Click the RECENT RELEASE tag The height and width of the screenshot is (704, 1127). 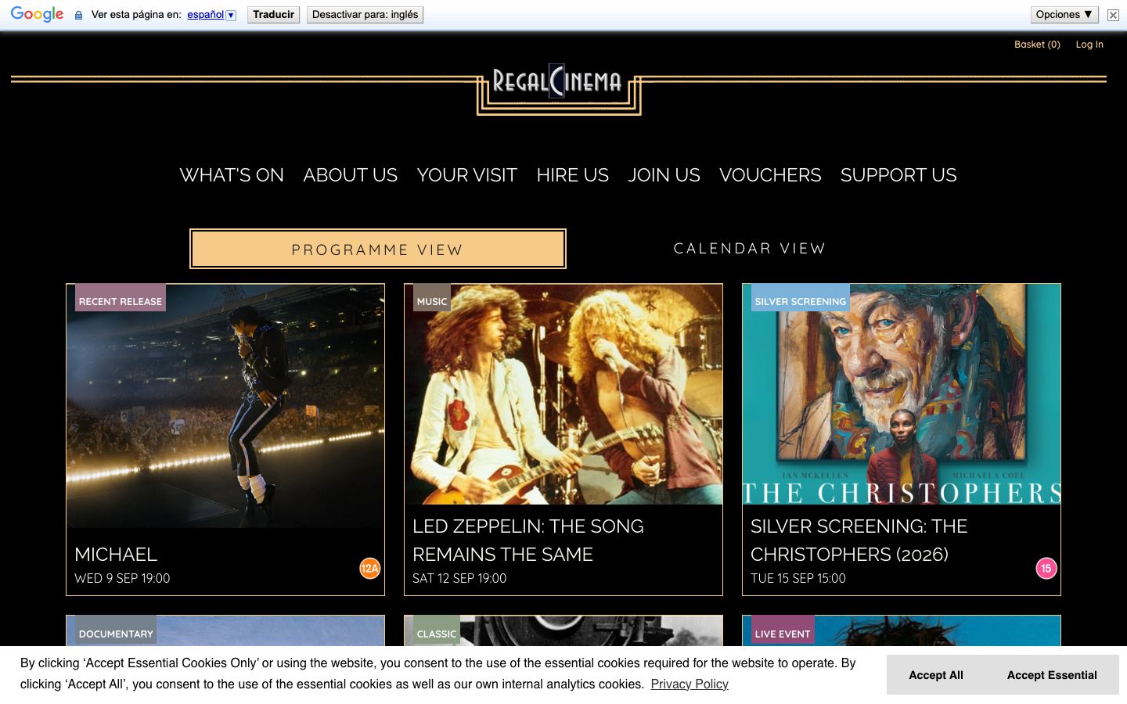coord(121,299)
